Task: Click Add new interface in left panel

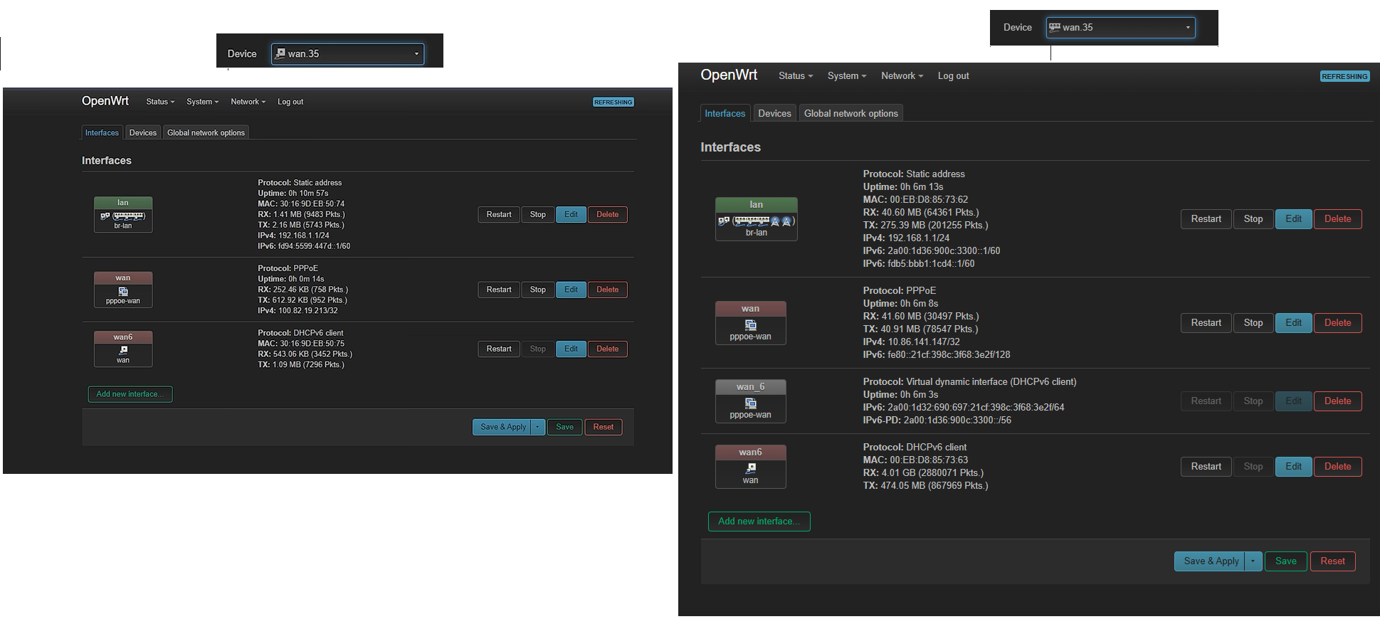Action: (130, 394)
